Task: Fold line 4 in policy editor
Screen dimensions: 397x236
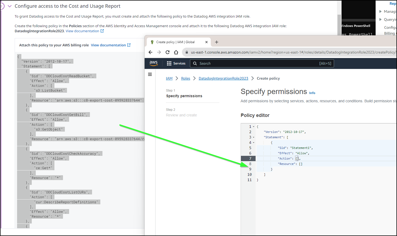Action: tap(253, 143)
